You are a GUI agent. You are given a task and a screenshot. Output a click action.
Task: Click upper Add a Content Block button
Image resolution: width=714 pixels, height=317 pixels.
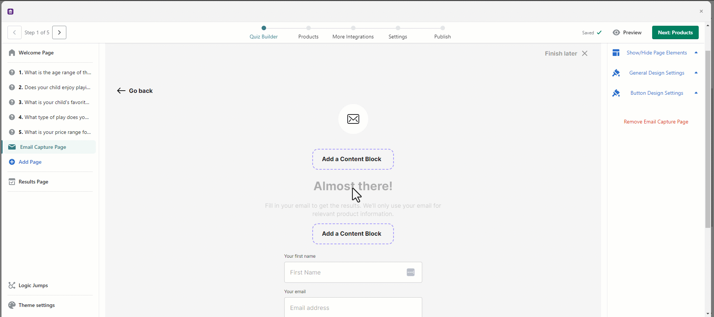tap(353, 159)
